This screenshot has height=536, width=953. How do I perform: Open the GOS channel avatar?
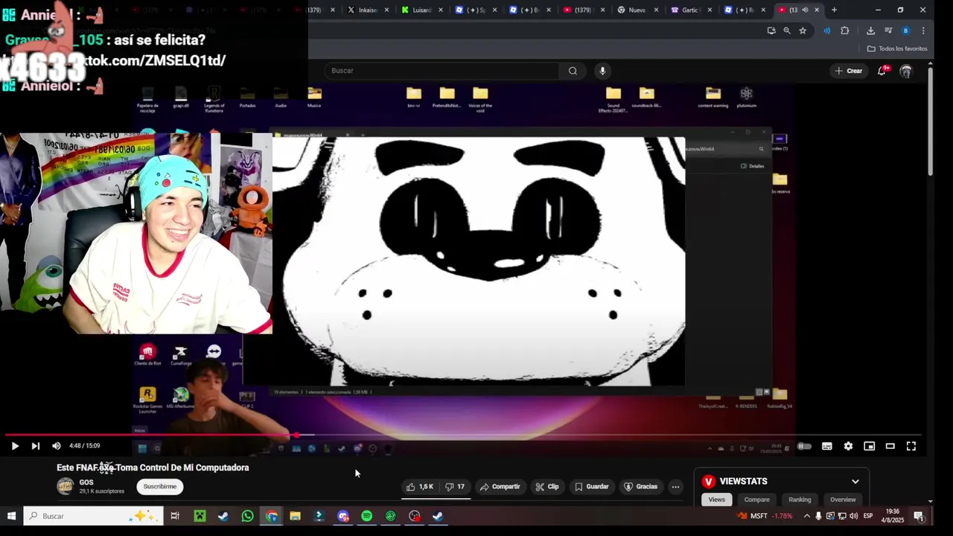click(66, 487)
